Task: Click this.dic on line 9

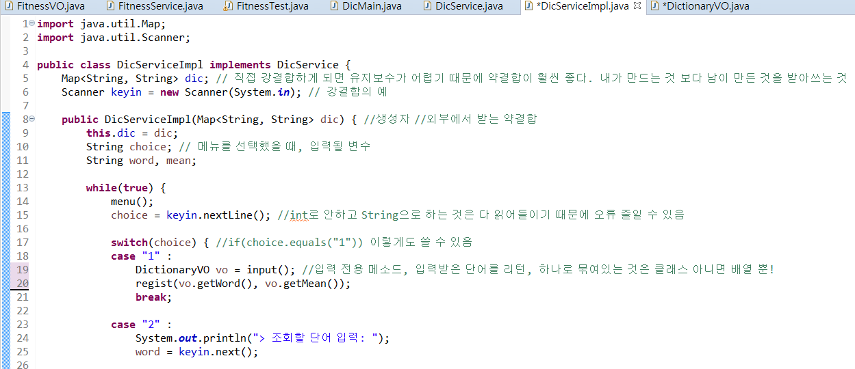Action: pos(111,133)
